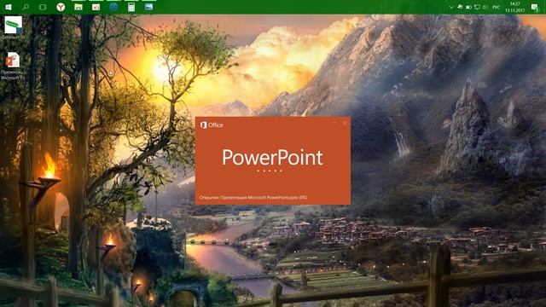
Task: Select the PowerPoint presentation desktop file
Action: [x=13, y=67]
